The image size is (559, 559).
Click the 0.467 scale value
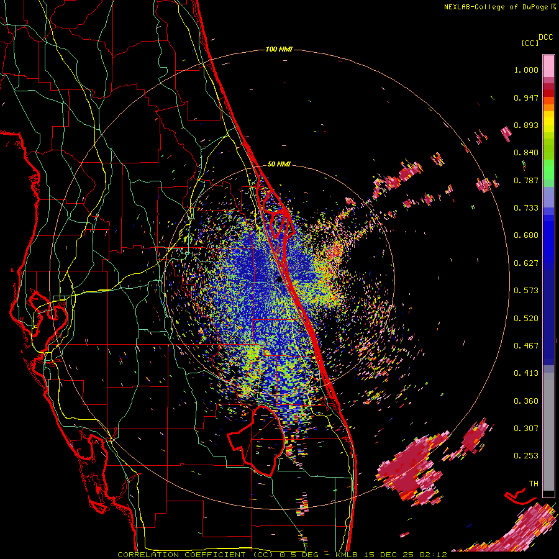coord(526,346)
